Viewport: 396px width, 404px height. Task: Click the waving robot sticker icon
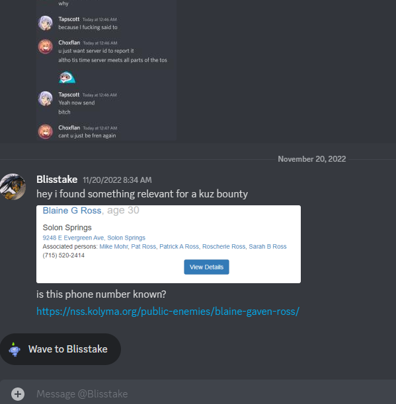point(15,349)
